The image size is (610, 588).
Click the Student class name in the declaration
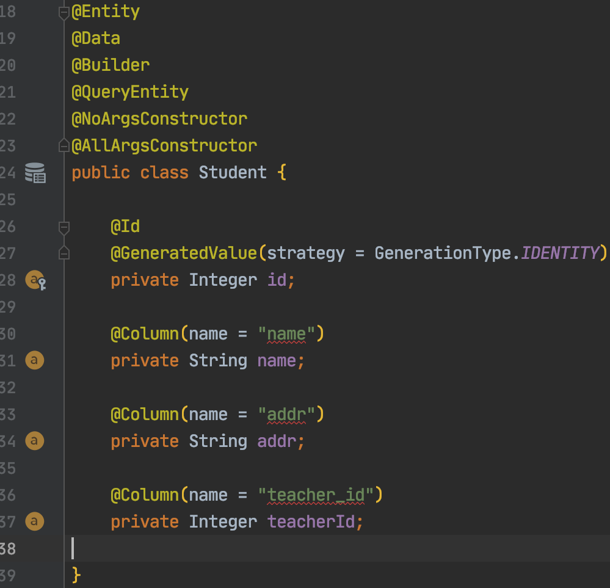(233, 173)
